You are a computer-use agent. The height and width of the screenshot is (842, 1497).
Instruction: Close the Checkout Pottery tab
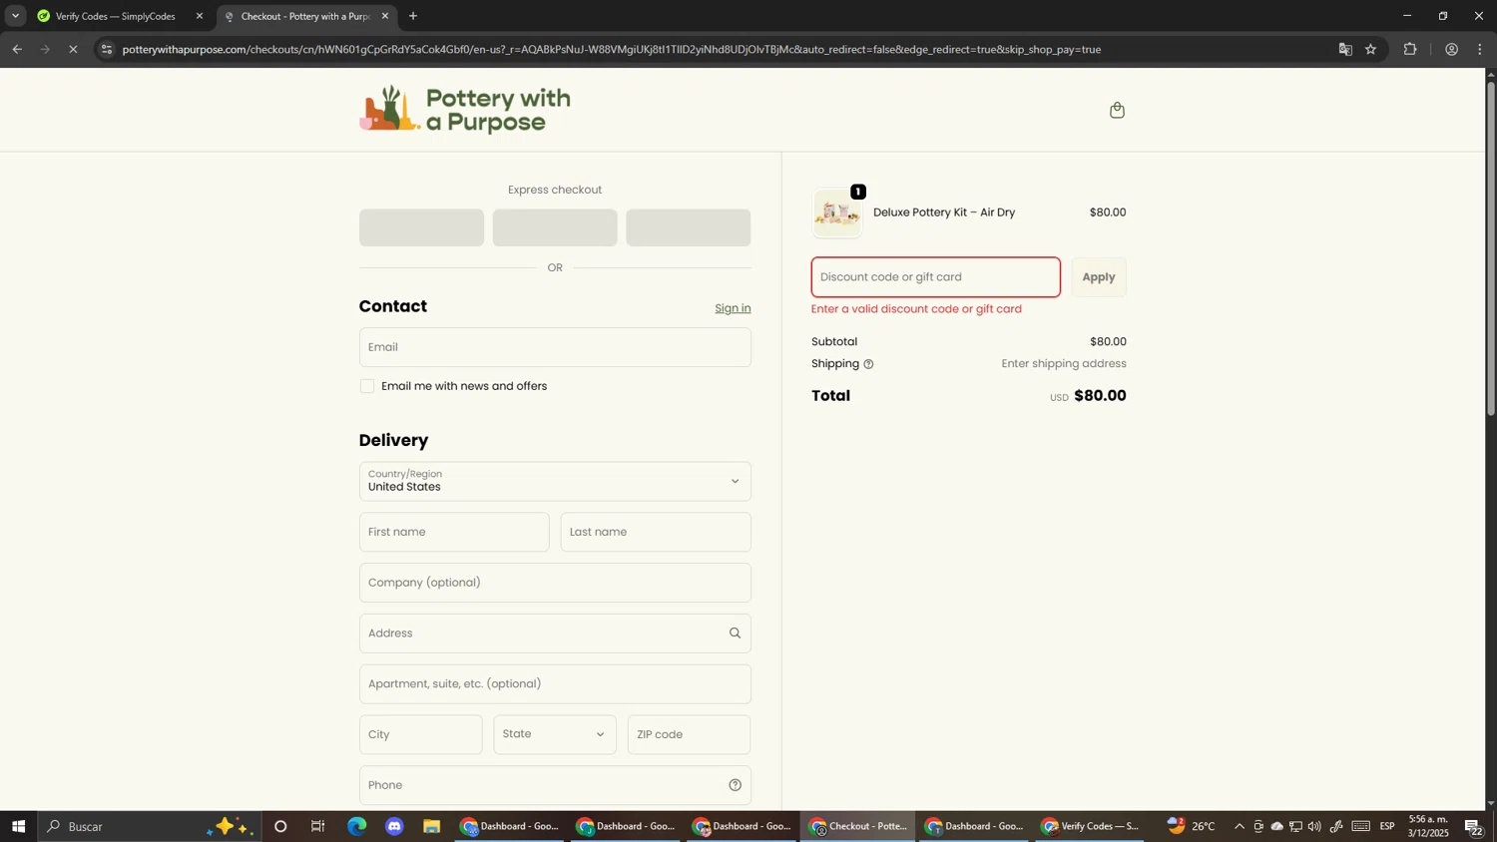385,16
